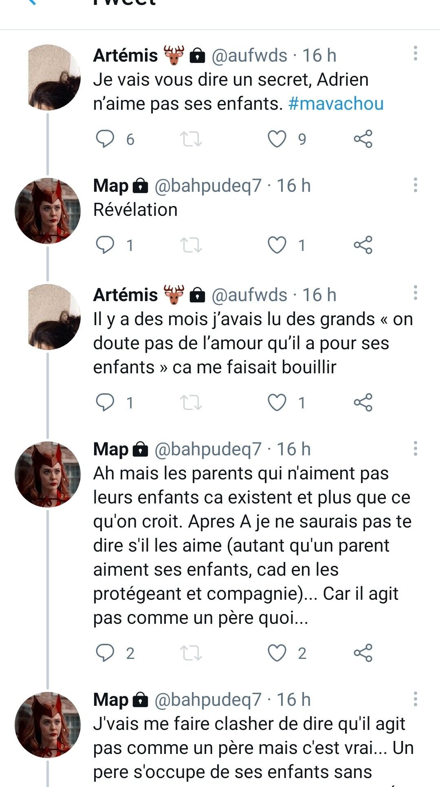Image resolution: width=440 pixels, height=787 pixels.
Task: Retweet the 'ca me faisait bouillir' tweet
Action: point(191,403)
